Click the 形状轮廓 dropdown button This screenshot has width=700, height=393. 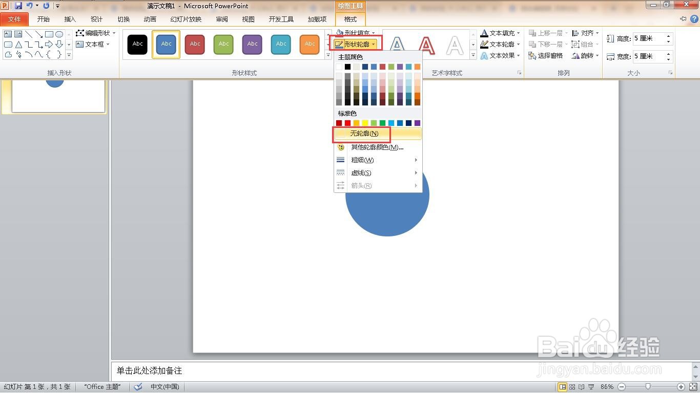coord(356,45)
